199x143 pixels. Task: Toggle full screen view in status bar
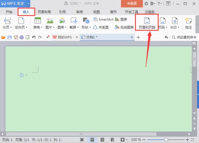tap(82, 140)
